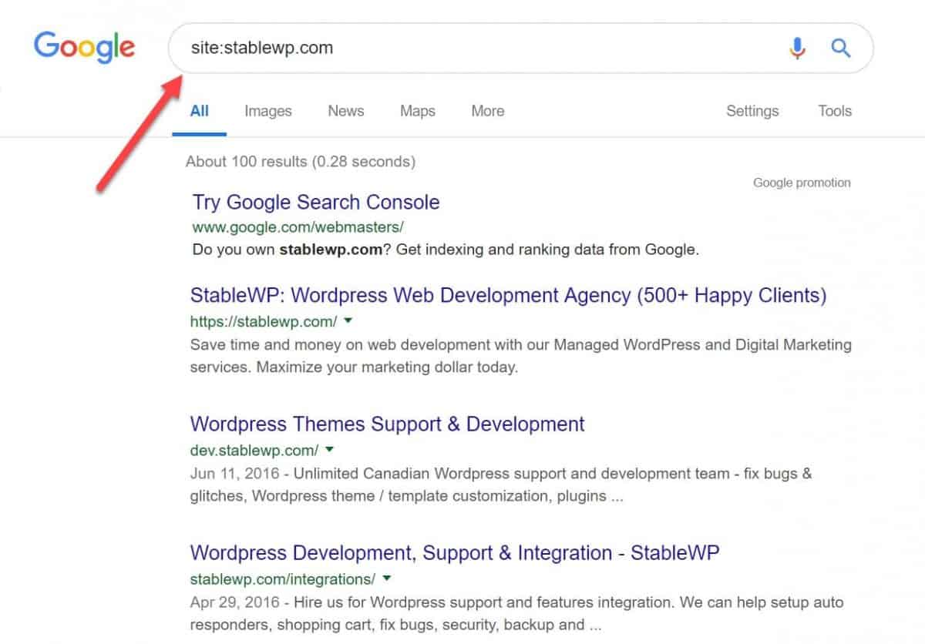Click the 'Apr 29, 2016' snippet text
This screenshot has width=925, height=644.
click(x=516, y=613)
